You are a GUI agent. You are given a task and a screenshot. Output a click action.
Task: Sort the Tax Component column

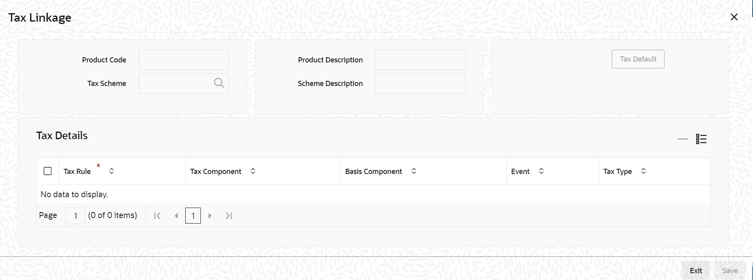click(x=253, y=171)
